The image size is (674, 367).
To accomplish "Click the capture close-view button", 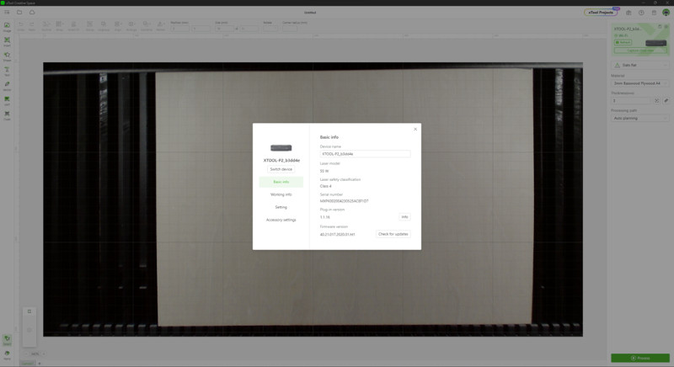I will coord(640,51).
